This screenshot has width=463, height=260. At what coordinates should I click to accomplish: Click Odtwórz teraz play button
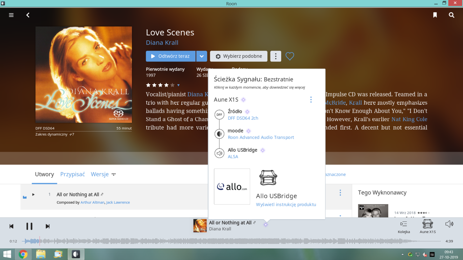click(x=170, y=56)
